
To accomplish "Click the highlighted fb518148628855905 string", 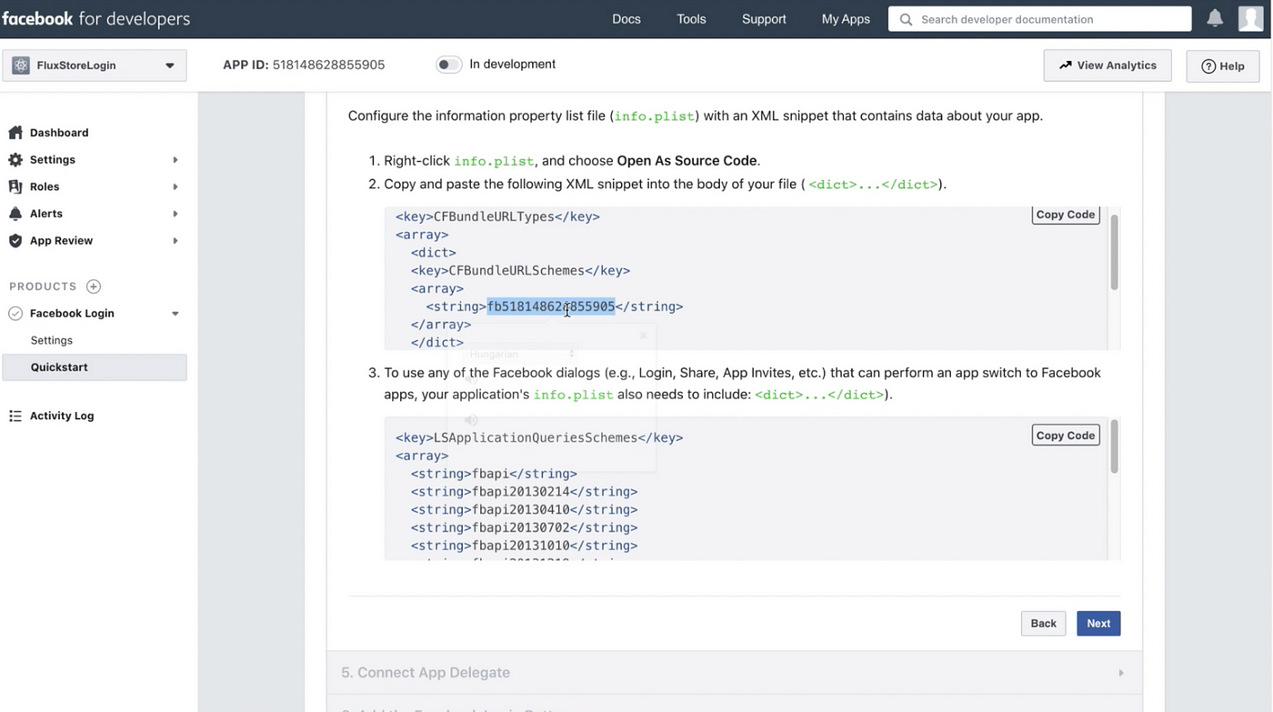I will 551,306.
